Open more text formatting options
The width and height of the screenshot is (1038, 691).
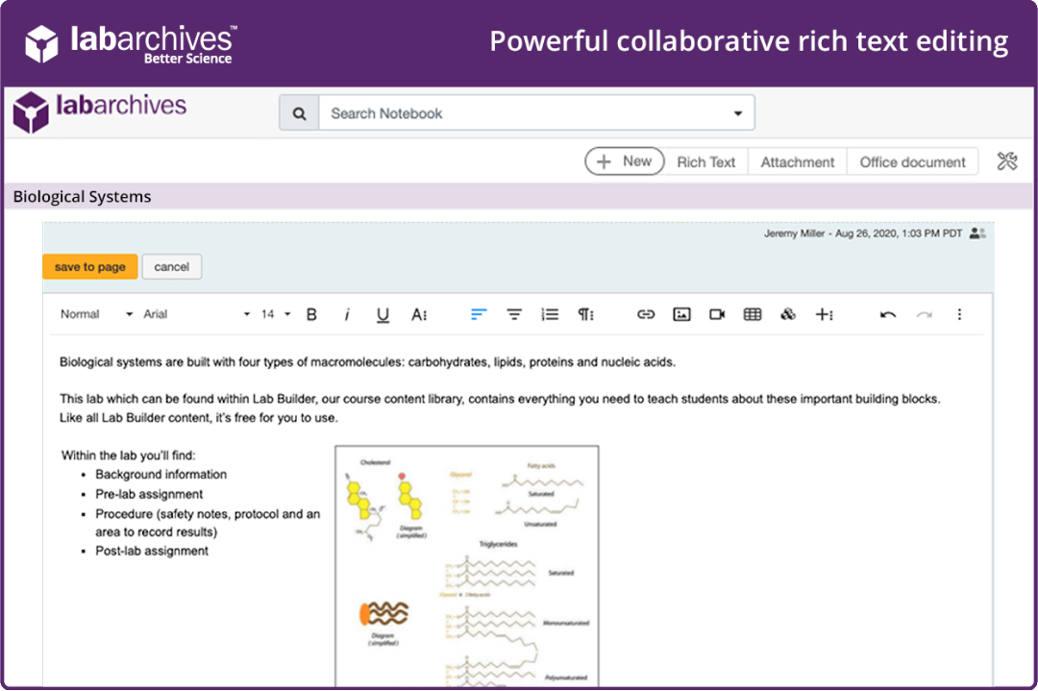point(419,314)
